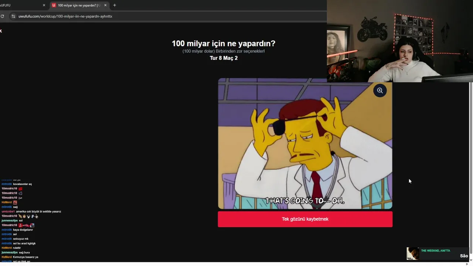This screenshot has width=473, height=266.
Task: Click chat username 'umtcnbs1'
Action: tap(8, 211)
